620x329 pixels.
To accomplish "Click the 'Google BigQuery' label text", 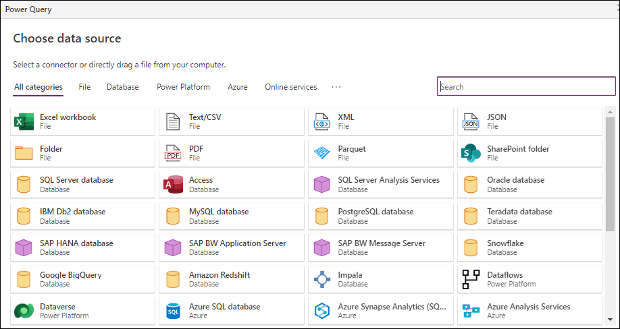I will [x=71, y=275].
